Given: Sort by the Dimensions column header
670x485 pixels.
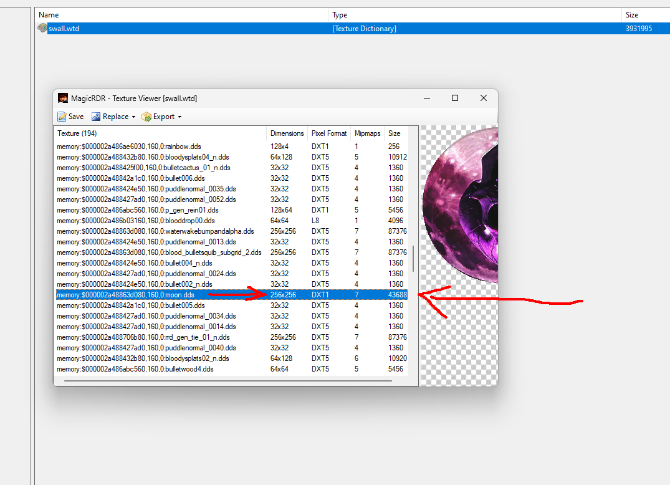Looking at the screenshot, I should point(287,133).
